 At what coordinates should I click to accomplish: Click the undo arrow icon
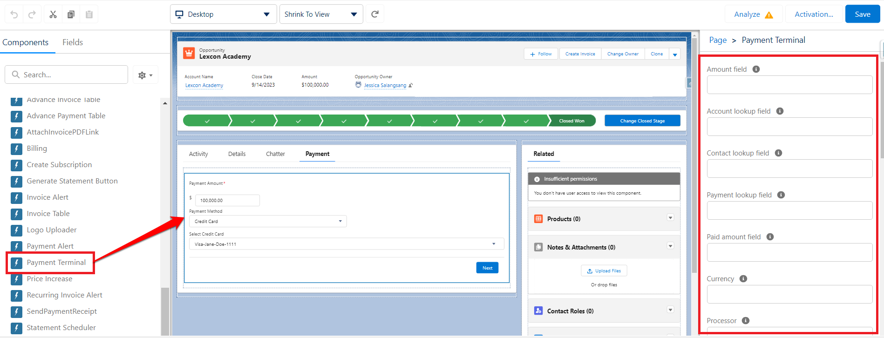14,14
